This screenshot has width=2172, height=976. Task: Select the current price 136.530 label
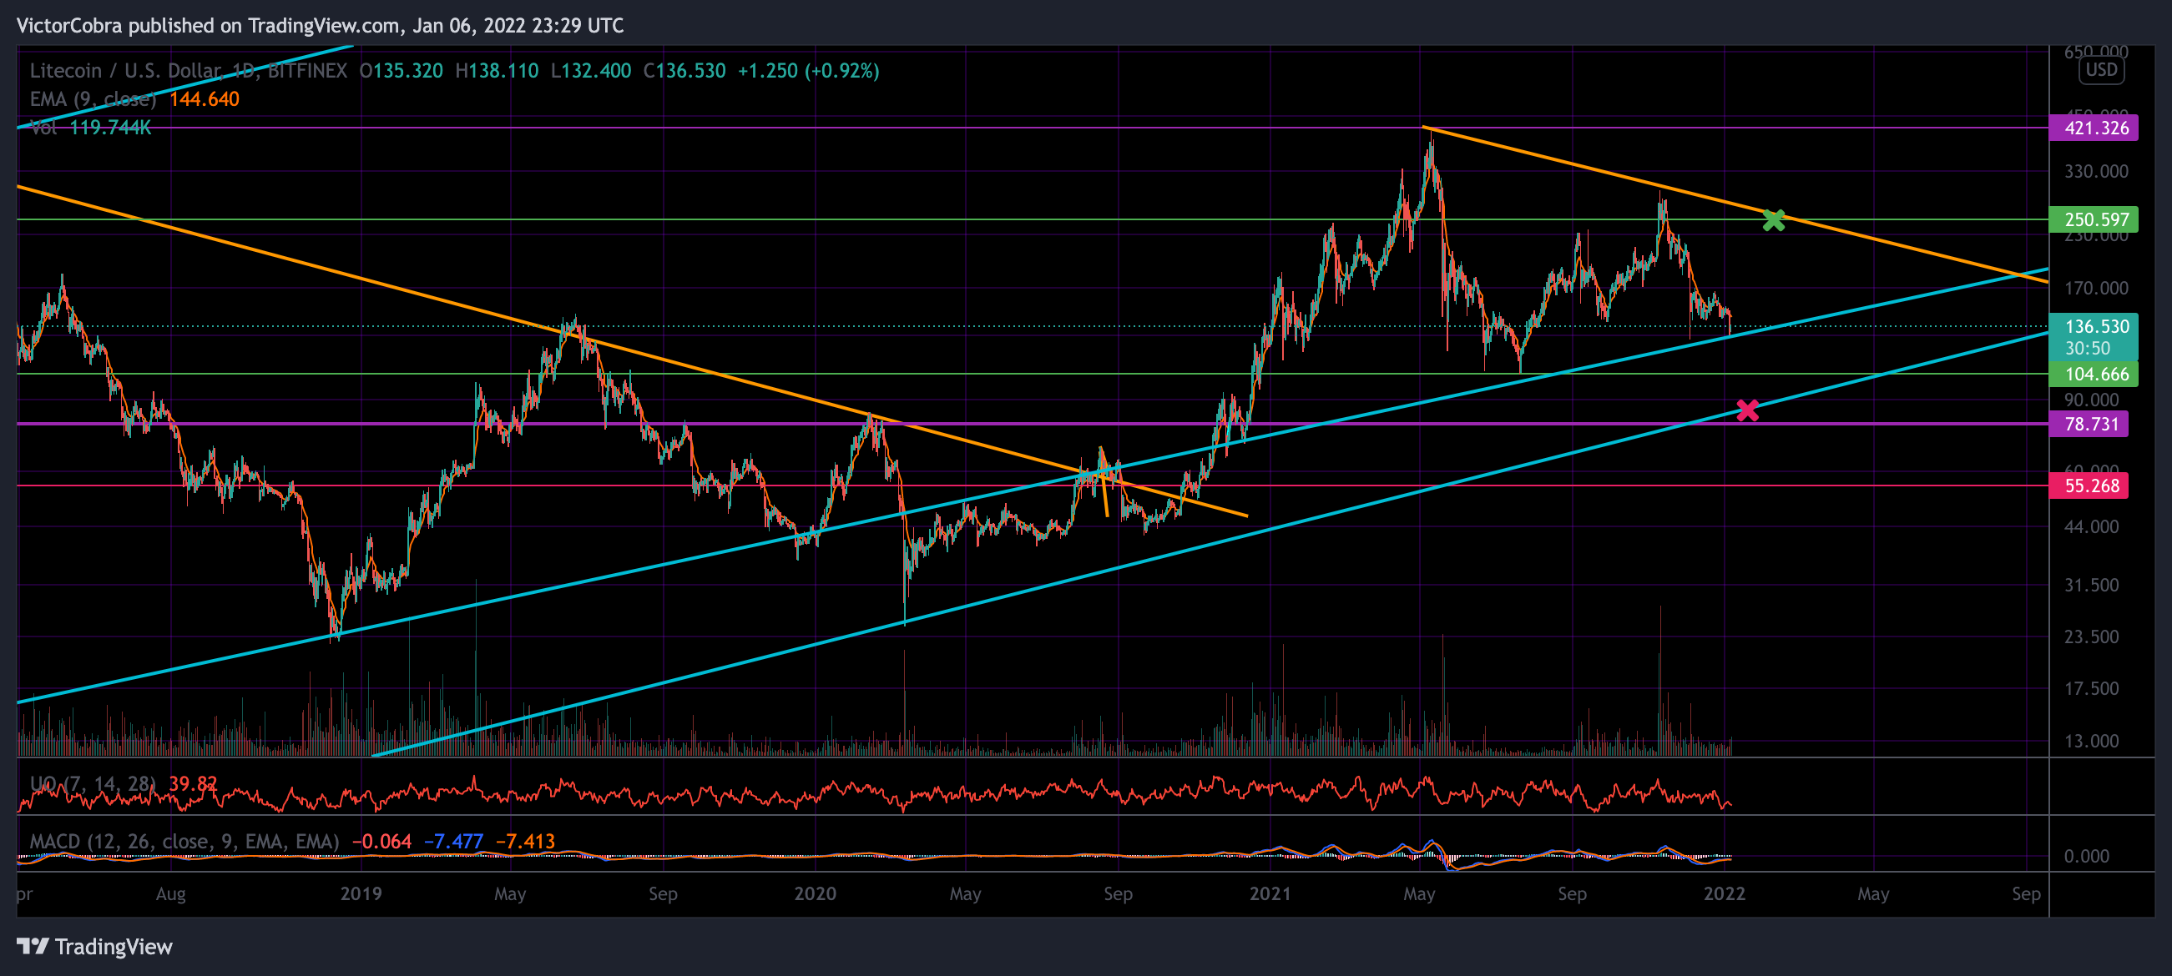click(2094, 326)
